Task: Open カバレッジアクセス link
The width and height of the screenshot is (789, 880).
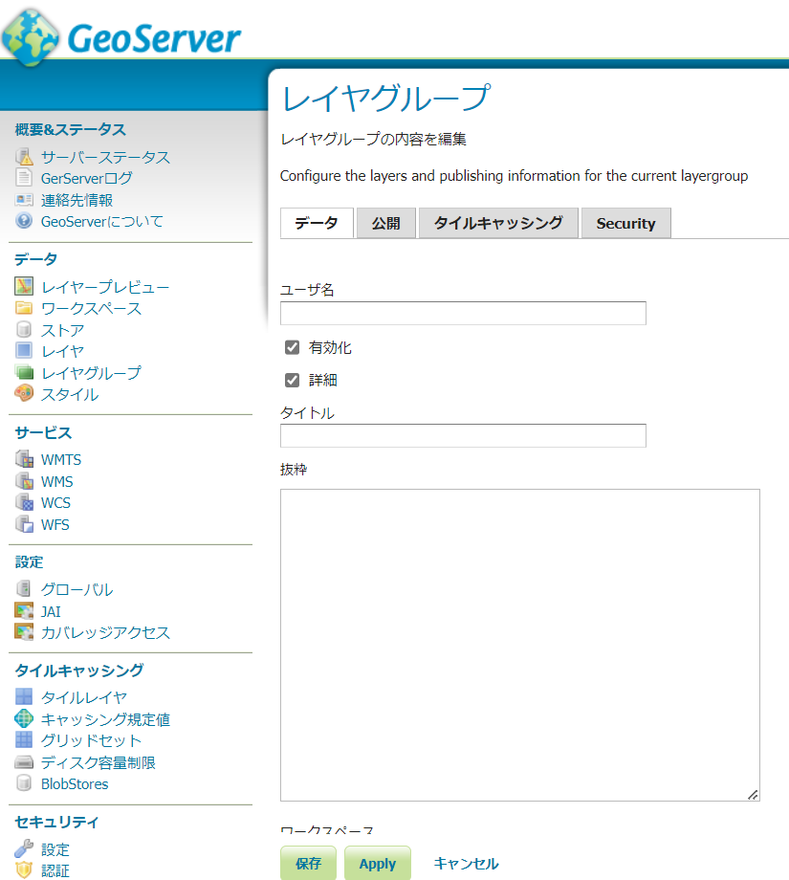Action: [x=105, y=632]
